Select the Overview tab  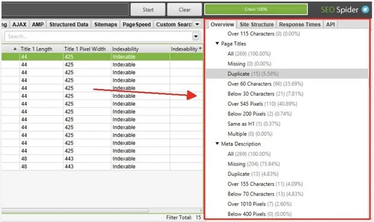(222, 25)
